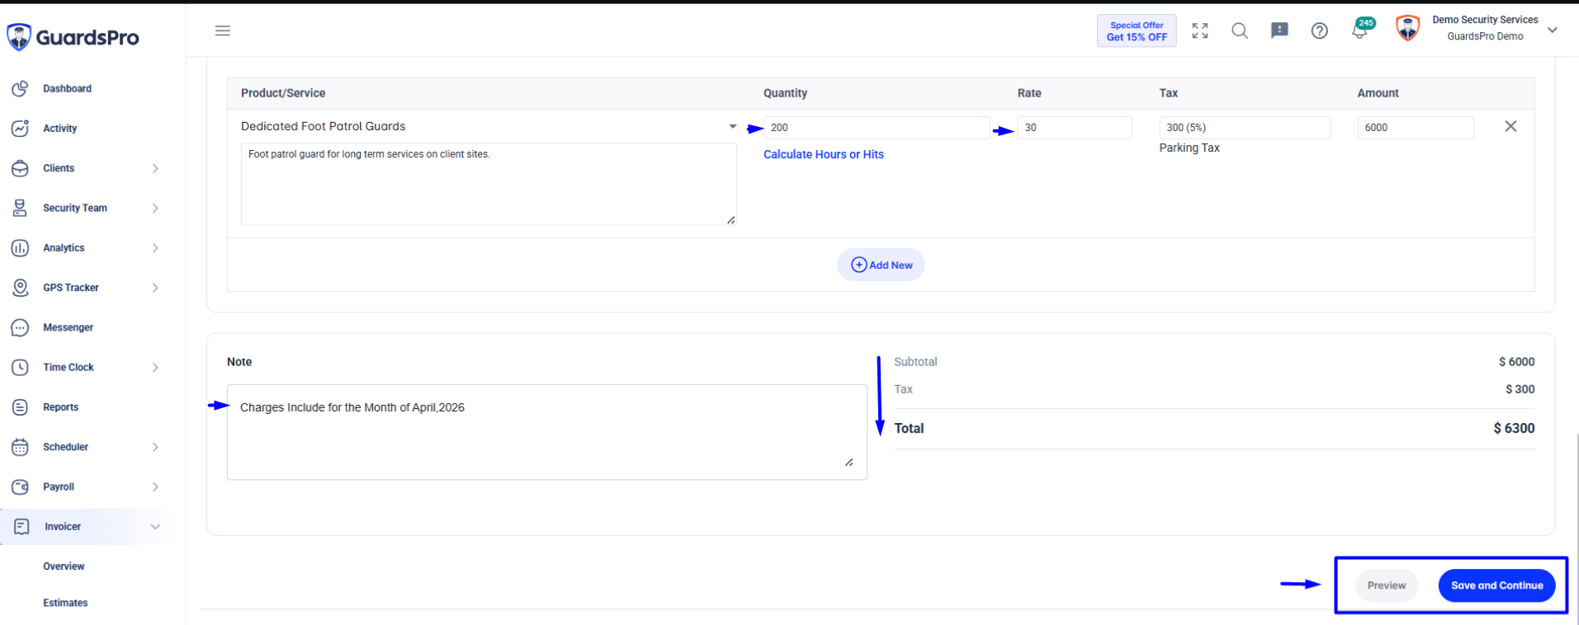
Task: Click the Time Clock icon
Action: (x=20, y=367)
